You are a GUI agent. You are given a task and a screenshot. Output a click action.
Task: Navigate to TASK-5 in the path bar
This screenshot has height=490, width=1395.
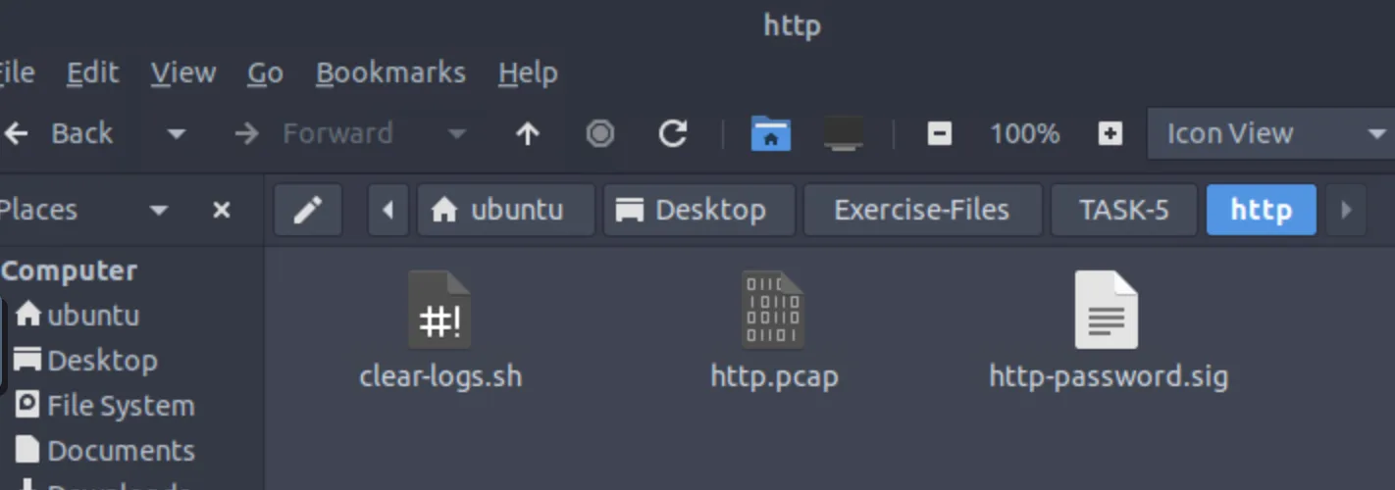click(1123, 210)
